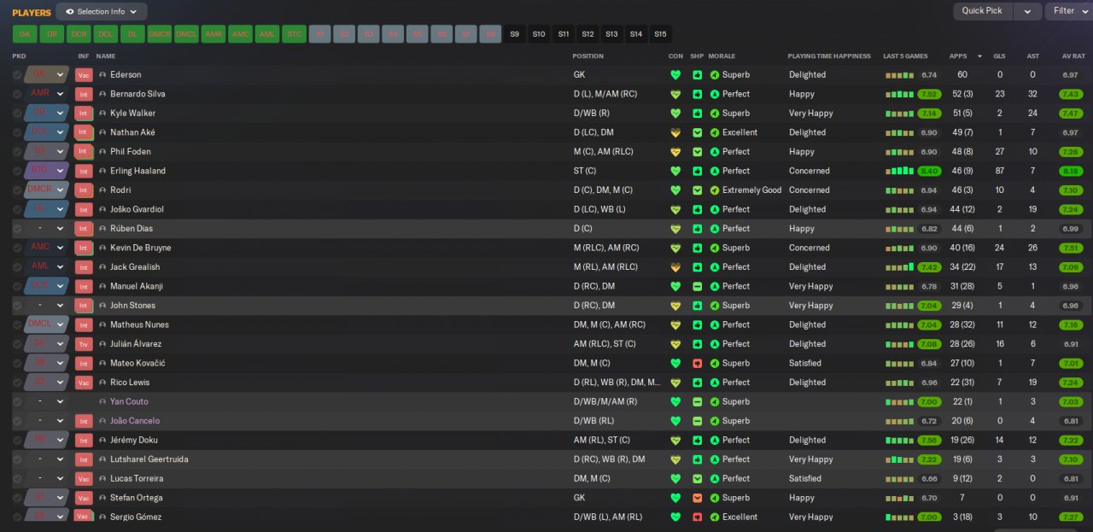Click Erling Haaland's last 5 games form bars
The image size is (1093, 532).
(899, 171)
